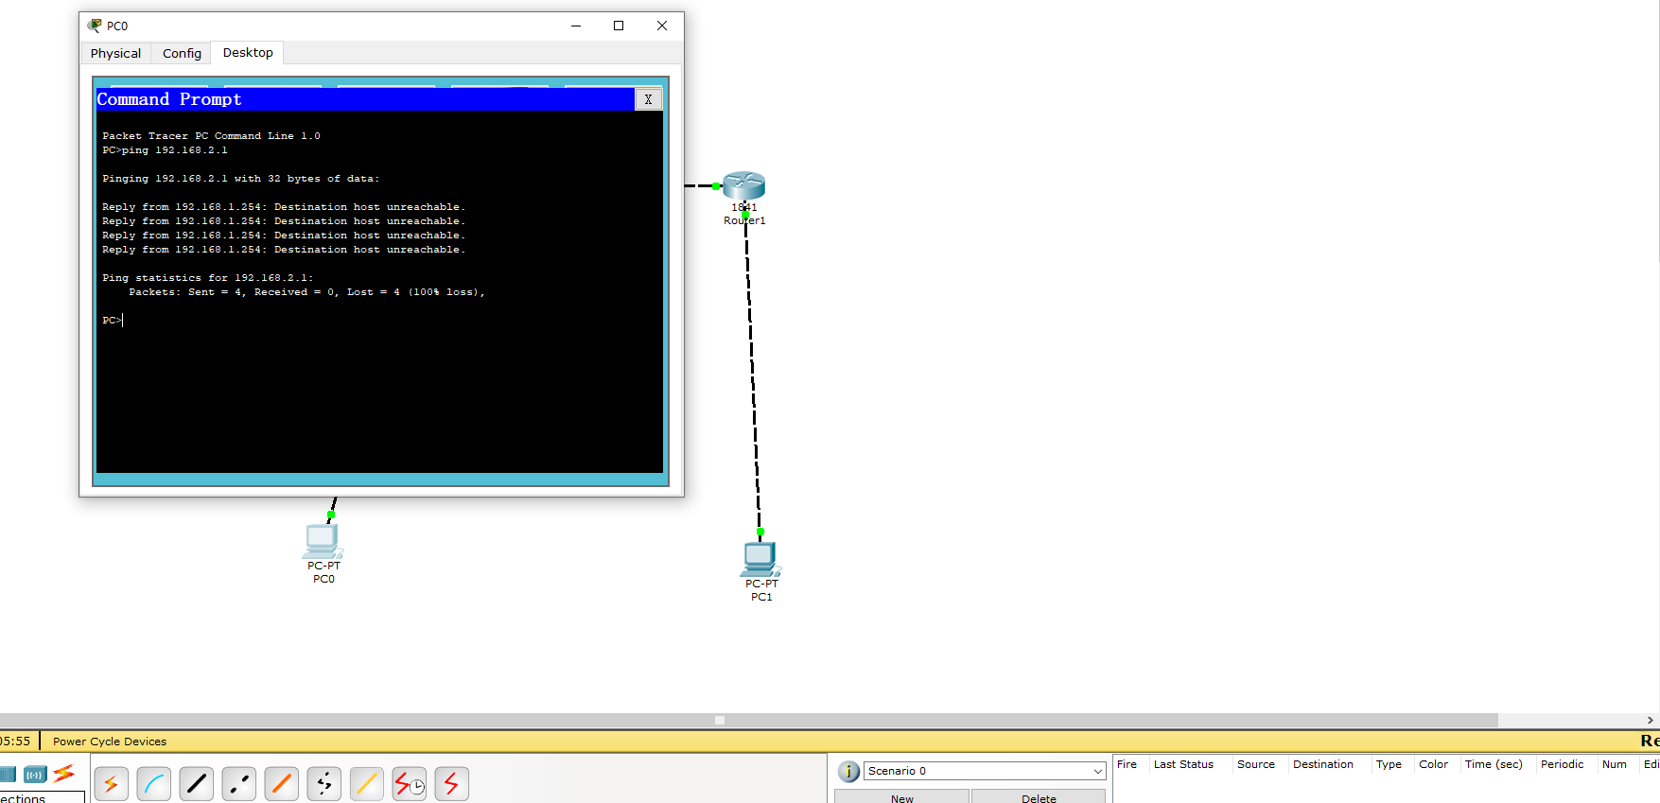Click the Router1 device on the canvas
The height and width of the screenshot is (803, 1660).
743,186
